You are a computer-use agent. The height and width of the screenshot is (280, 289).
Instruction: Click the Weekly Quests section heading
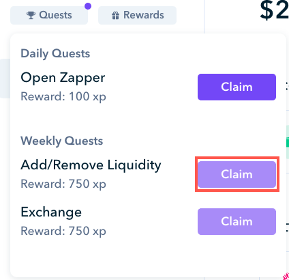coord(62,141)
